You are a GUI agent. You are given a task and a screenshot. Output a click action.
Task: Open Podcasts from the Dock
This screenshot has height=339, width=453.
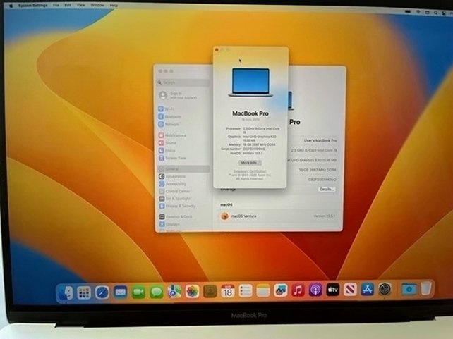(x=315, y=290)
